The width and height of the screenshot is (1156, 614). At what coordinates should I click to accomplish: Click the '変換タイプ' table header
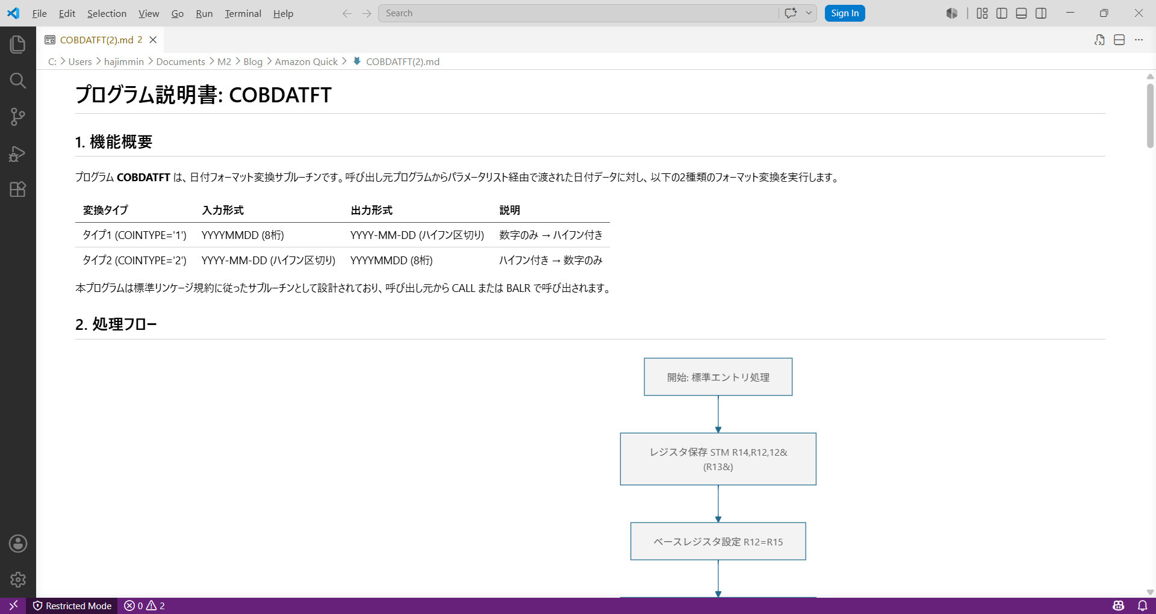(105, 210)
